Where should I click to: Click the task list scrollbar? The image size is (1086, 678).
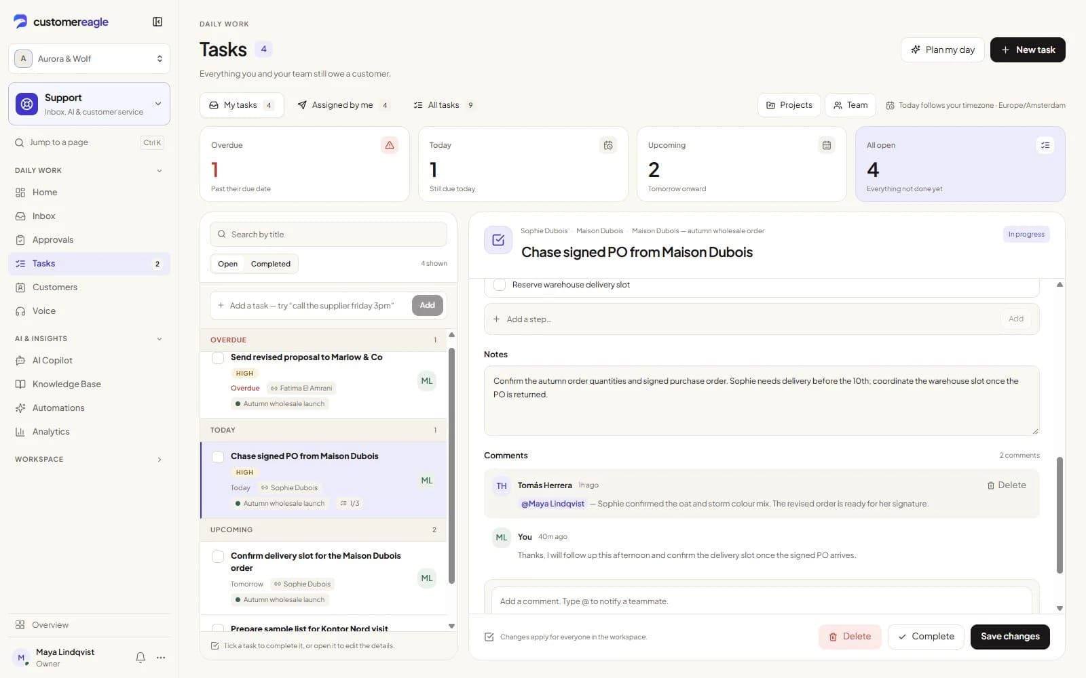(x=452, y=466)
